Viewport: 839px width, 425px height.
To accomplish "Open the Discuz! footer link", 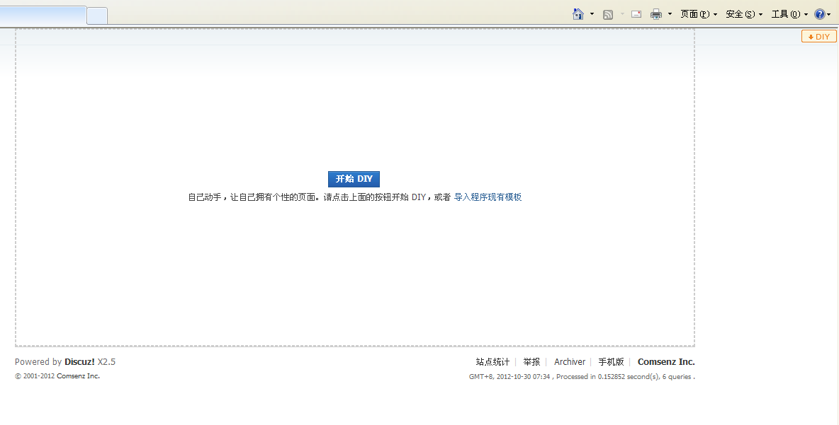I will click(x=80, y=361).
